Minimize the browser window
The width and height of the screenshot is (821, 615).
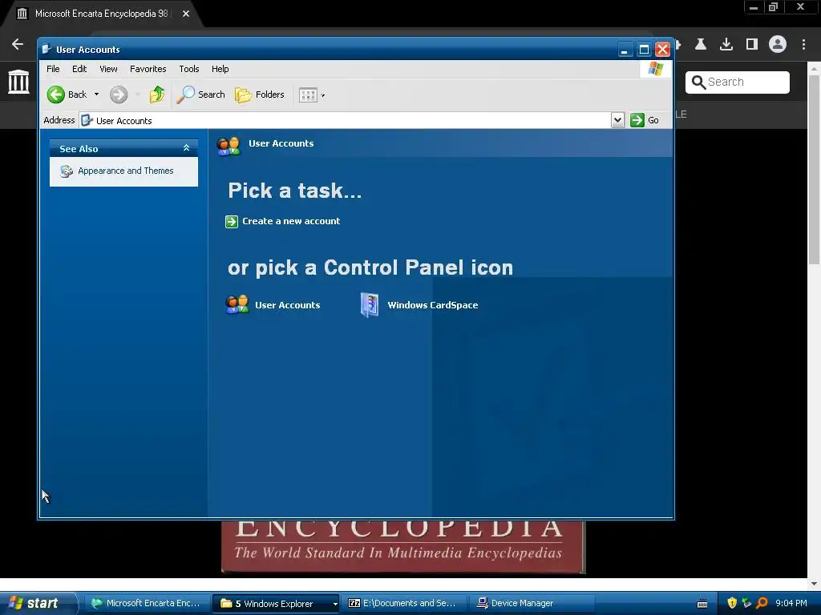click(754, 7)
